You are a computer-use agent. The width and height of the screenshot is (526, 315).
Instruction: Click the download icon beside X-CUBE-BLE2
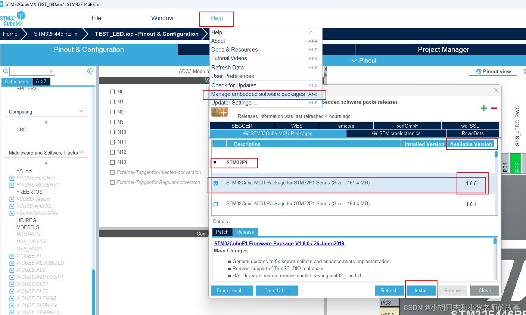pos(12,291)
